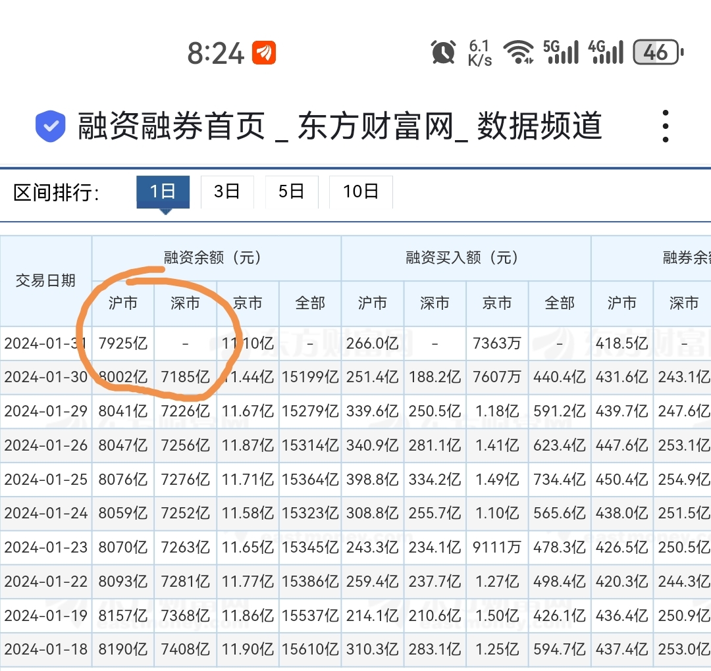This screenshot has height=671, width=711.
Task: Tap the blue security shield icon
Action: (50, 126)
